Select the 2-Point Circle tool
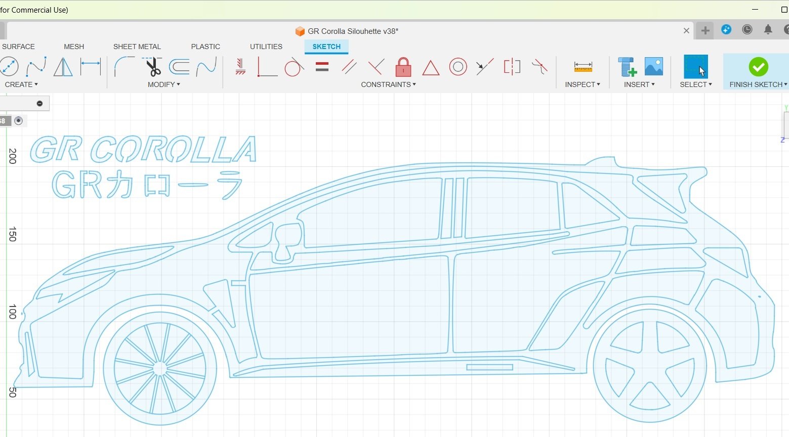The image size is (789, 437). pyautogui.click(x=9, y=67)
